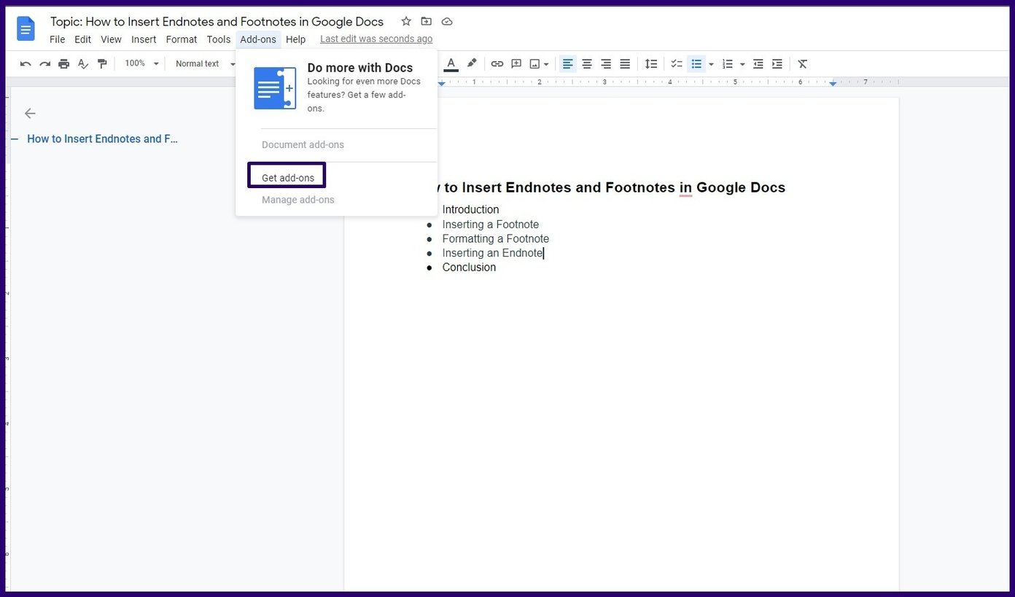The image size is (1015, 597).
Task: Click the Conclusion bullet line
Action: point(469,268)
